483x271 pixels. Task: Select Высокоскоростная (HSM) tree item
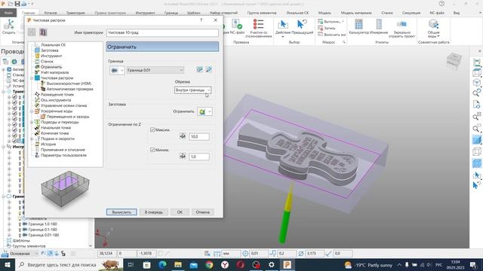tap(69, 84)
